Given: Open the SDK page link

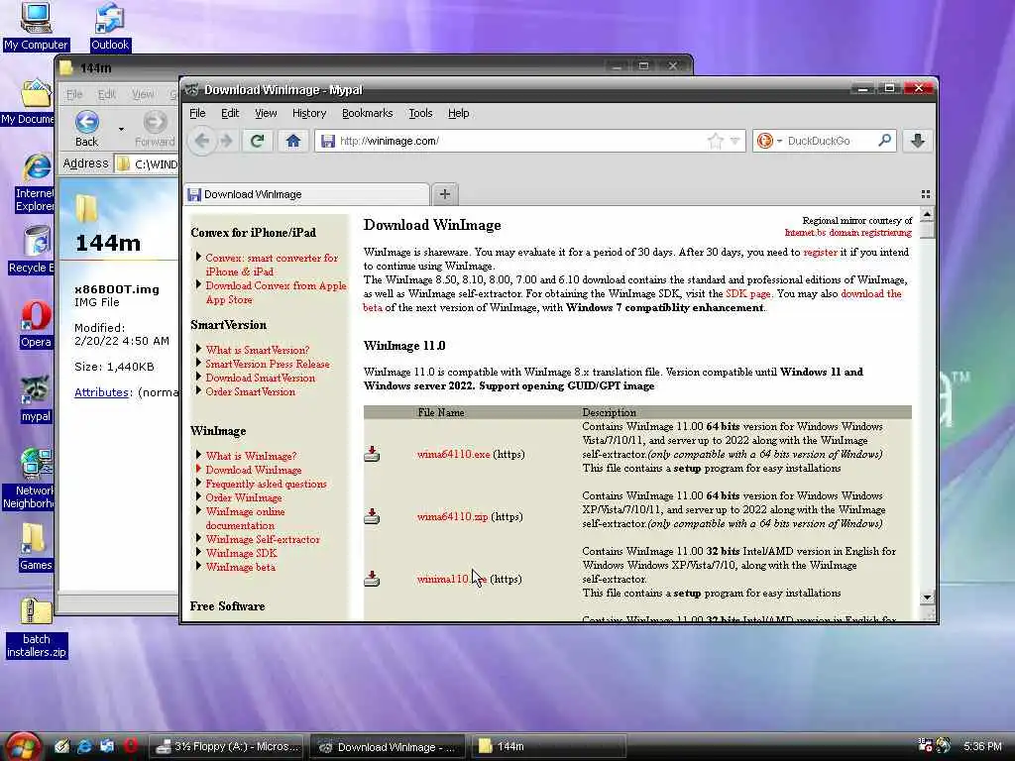Looking at the screenshot, I should [747, 293].
